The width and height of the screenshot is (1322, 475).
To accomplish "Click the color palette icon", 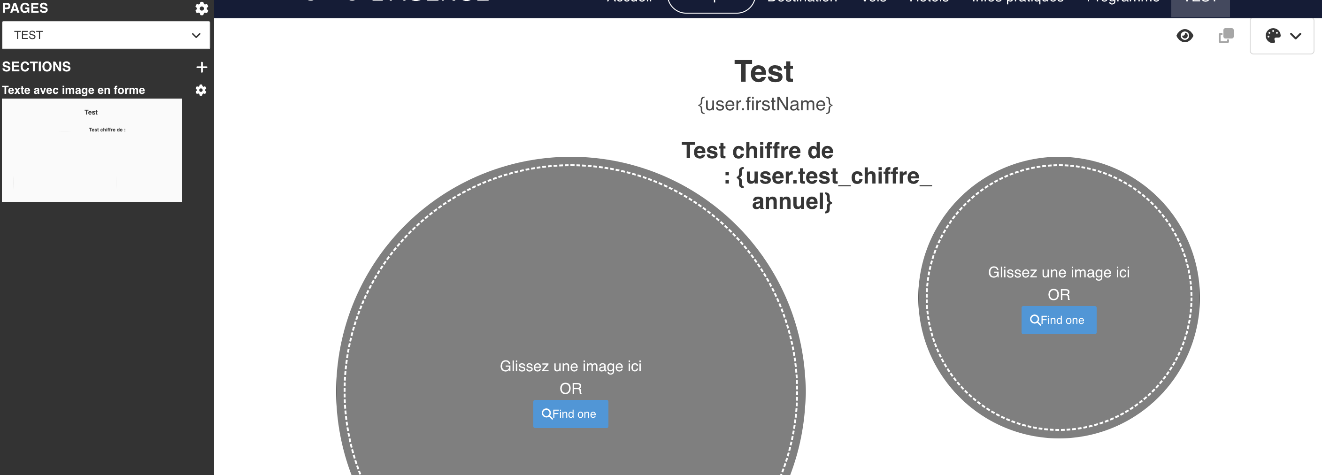I will point(1273,36).
